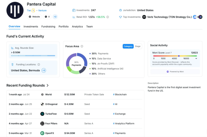Image resolution: width=207 pixels, height=137 pixels.
Task: Open the Portfolio tab
Action: [x=63, y=27]
